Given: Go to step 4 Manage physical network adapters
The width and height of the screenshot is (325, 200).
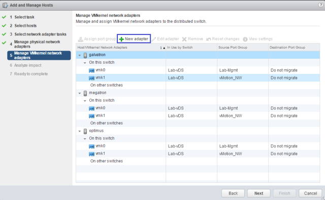Looking at the screenshot, I should tap(37, 44).
